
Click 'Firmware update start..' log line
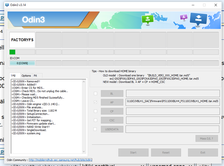click(x=33, y=124)
